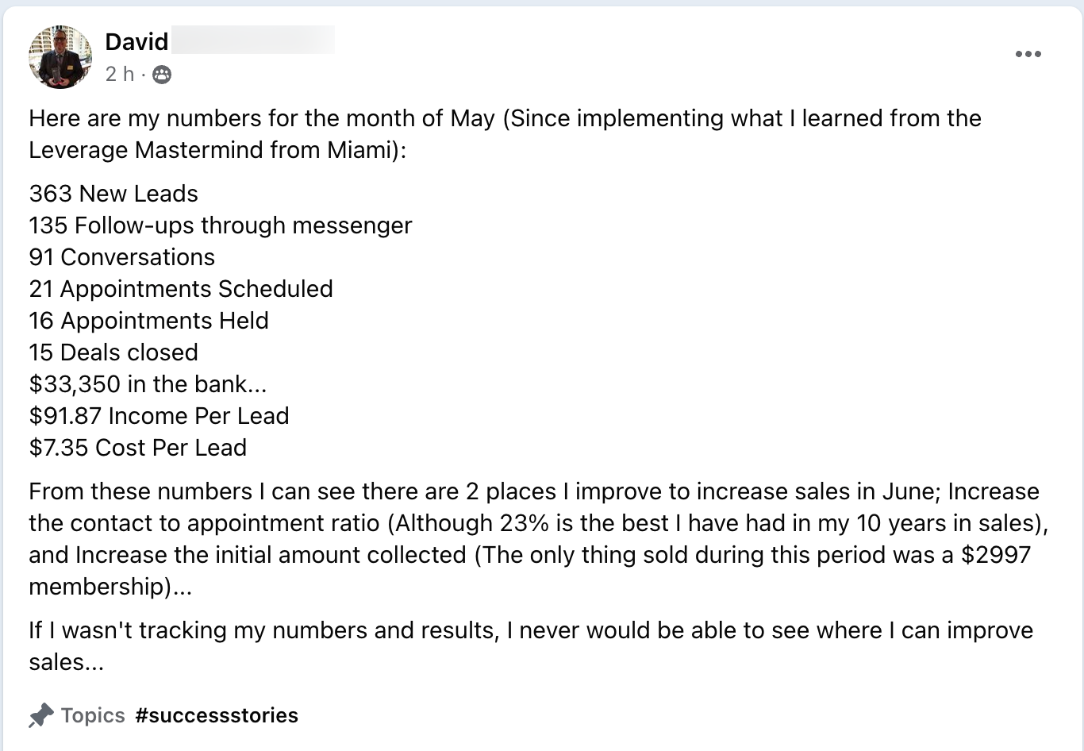1084x751 pixels.
Task: Click the "21 Appointments Scheduled" line
Action: pos(181,289)
